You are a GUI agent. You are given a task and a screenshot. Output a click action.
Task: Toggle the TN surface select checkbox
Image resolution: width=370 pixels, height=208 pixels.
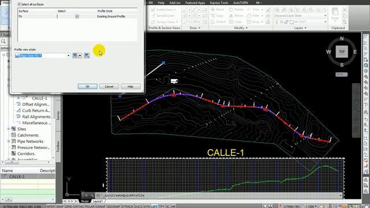(77, 17)
